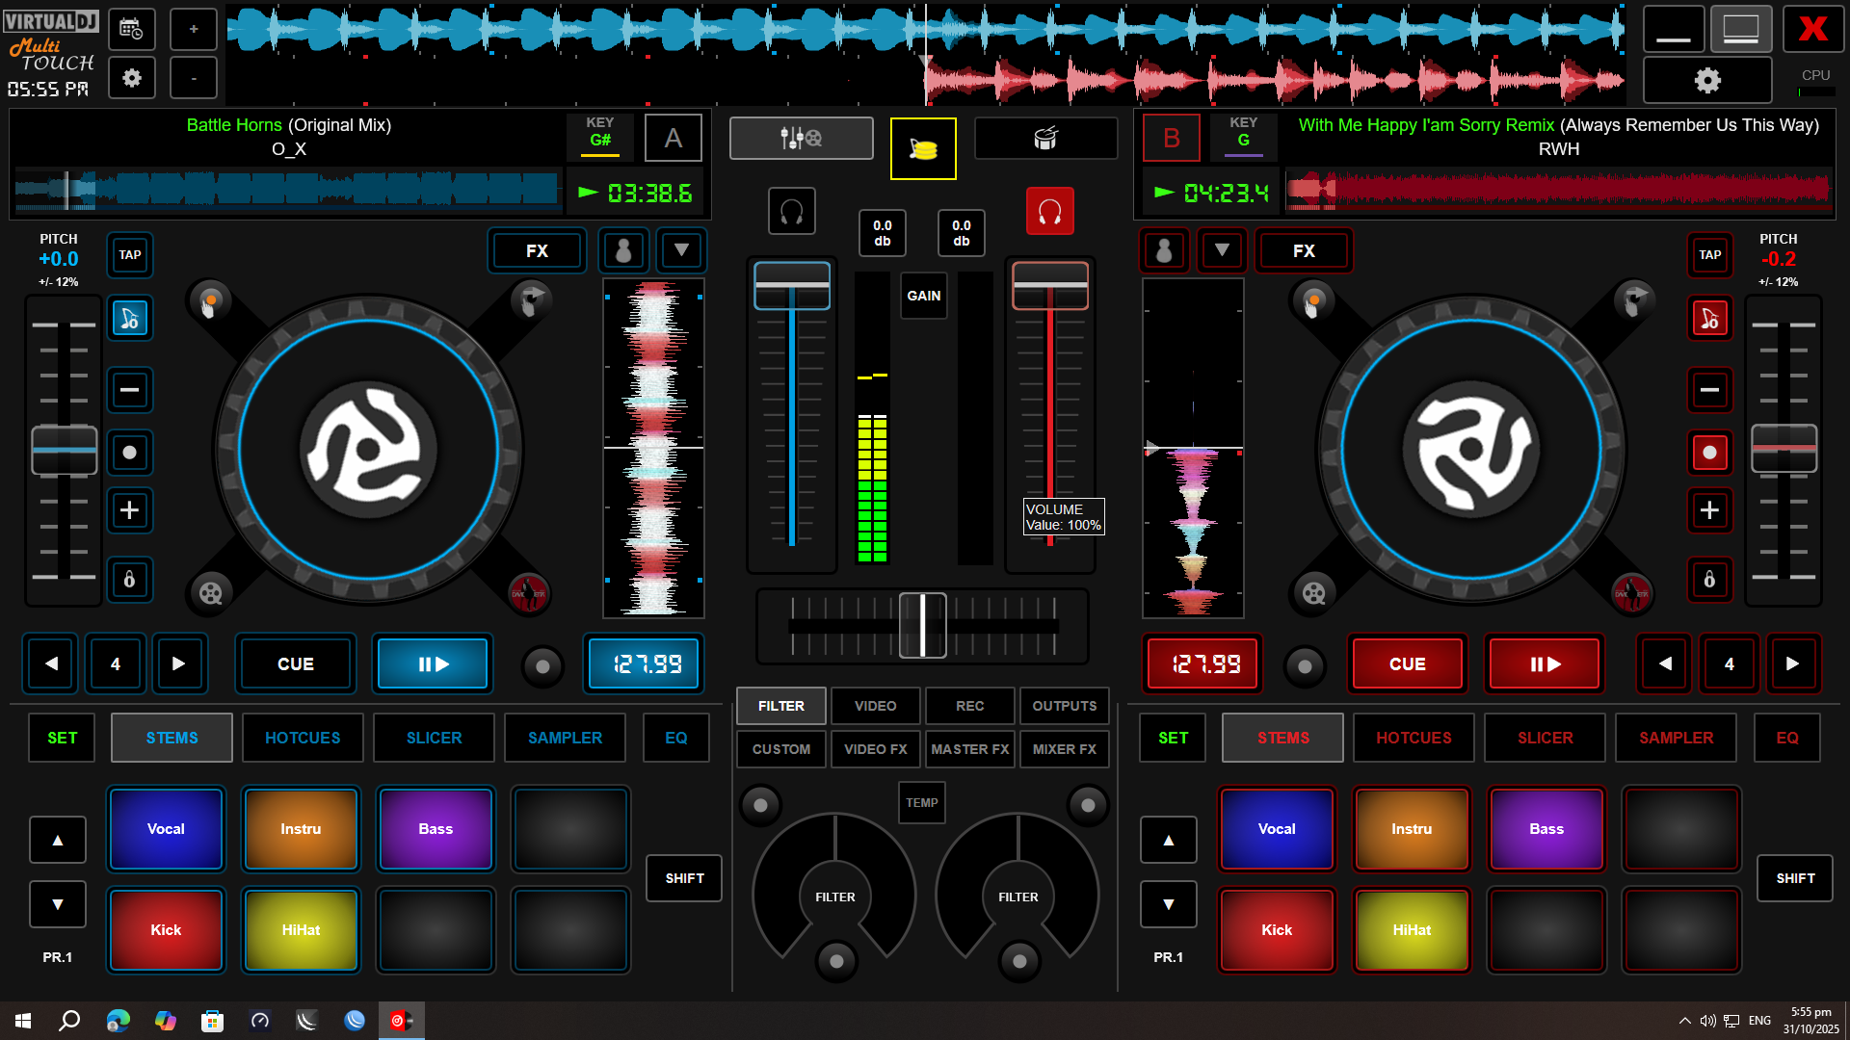Image resolution: width=1850 pixels, height=1040 pixels.
Task: Click the crossfader handle
Action: point(922,625)
